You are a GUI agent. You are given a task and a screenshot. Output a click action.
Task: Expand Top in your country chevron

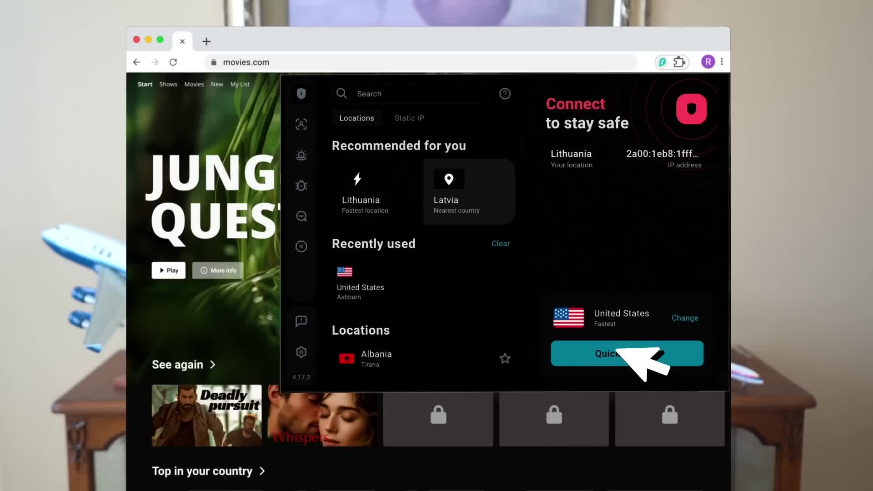pyautogui.click(x=262, y=471)
